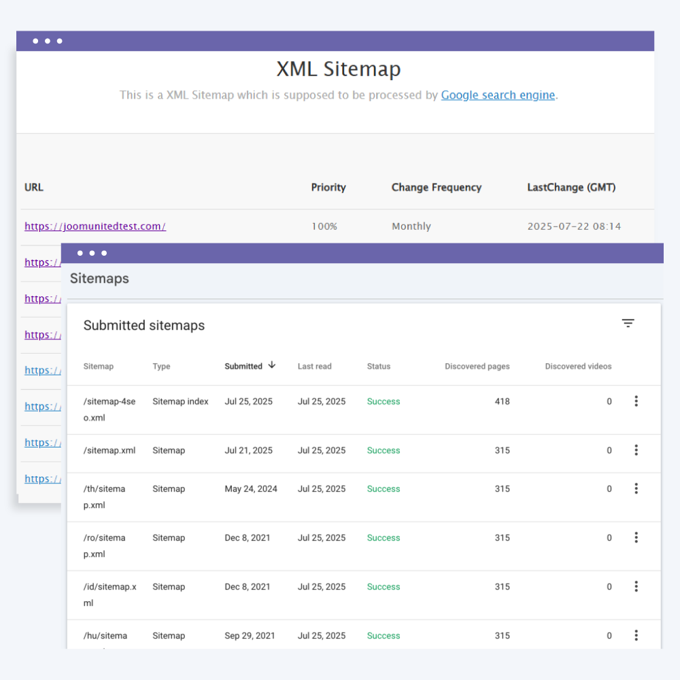Open the filter icon in Submitted sitemaps panel
The height and width of the screenshot is (680, 680).
pyautogui.click(x=628, y=323)
